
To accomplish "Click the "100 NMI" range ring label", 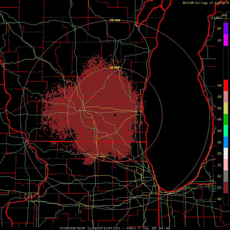I will tap(115, 20).
